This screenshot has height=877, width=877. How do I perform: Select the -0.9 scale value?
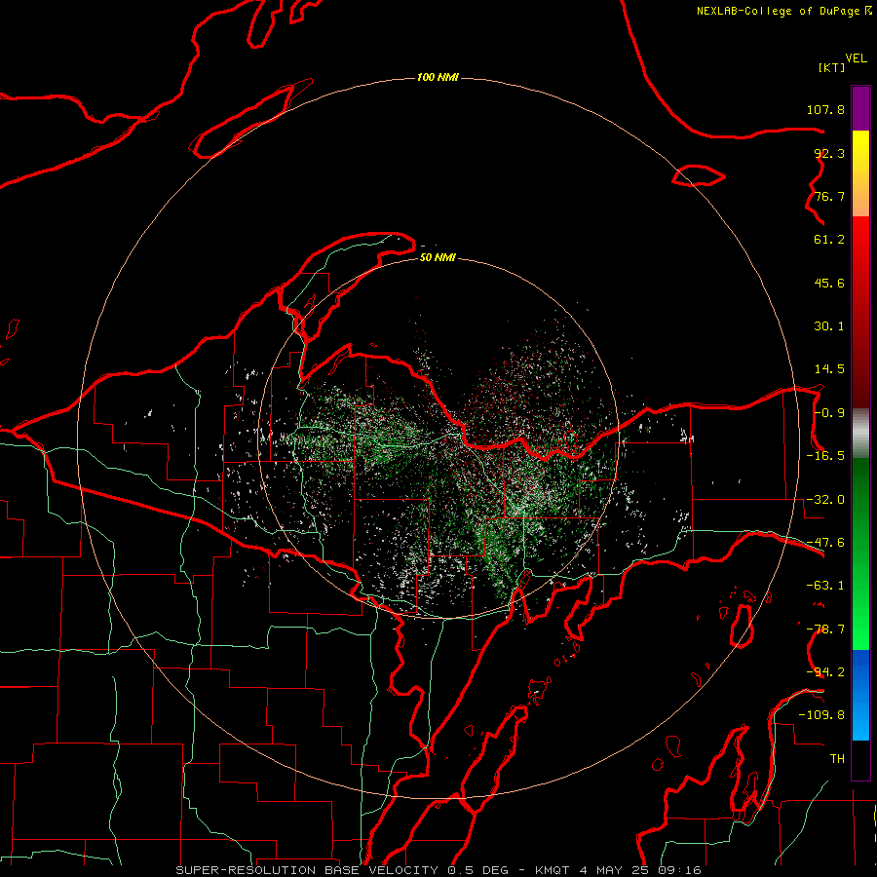829,413
